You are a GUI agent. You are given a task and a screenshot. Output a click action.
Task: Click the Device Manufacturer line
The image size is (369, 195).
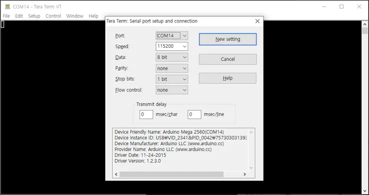[x=169, y=144]
